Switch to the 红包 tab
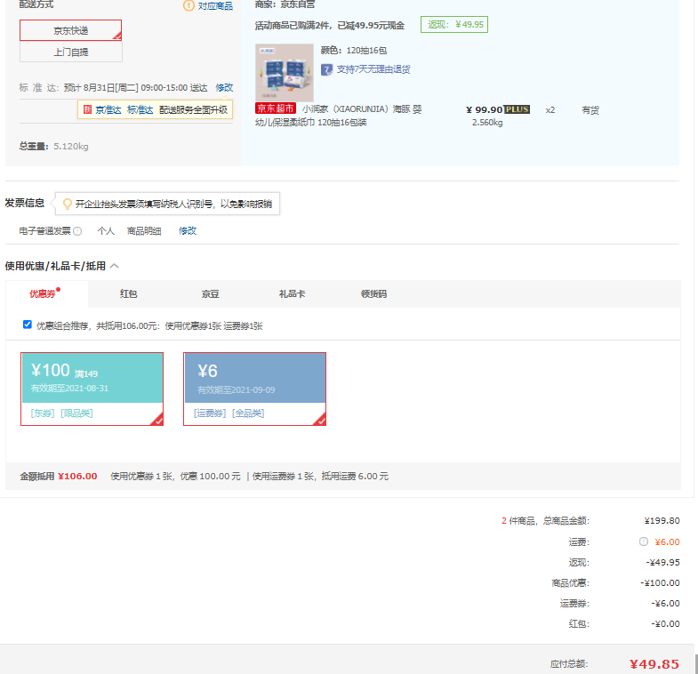The image size is (698, 674). click(128, 293)
